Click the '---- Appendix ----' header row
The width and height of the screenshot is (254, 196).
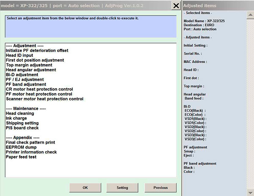23,137
